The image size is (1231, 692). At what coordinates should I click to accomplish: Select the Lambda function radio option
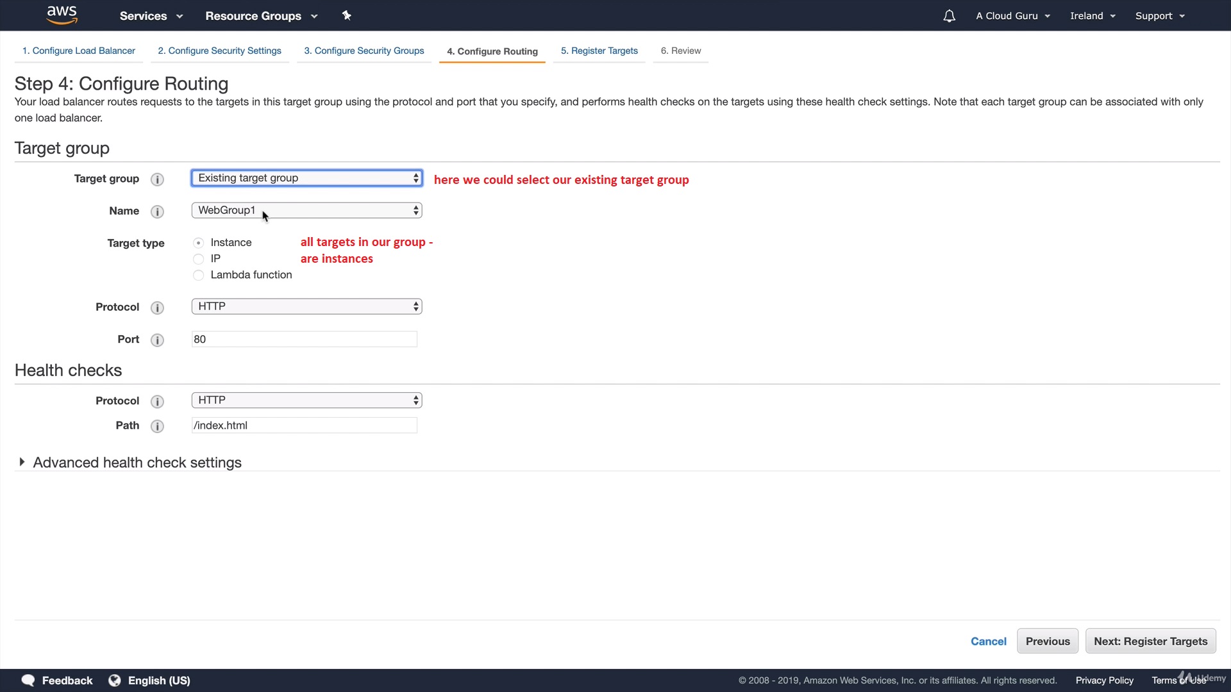(199, 276)
